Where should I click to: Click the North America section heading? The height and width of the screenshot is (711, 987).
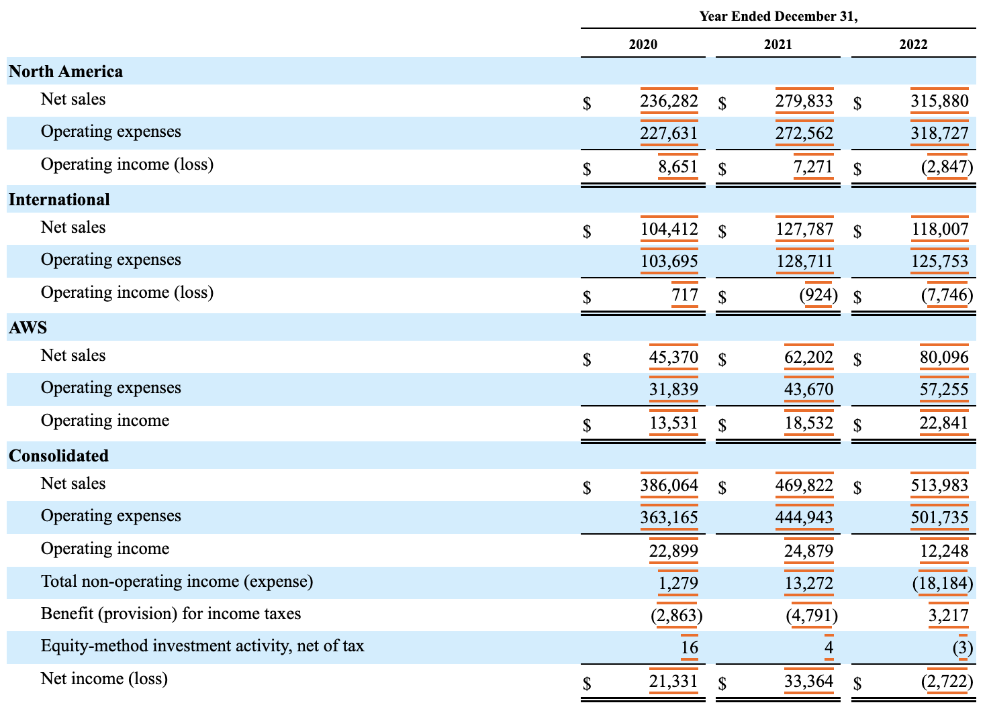[66, 72]
